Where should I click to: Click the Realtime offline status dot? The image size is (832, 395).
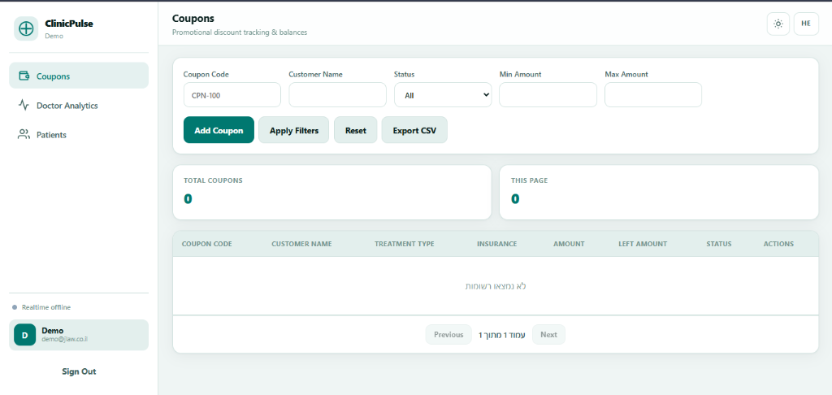15,307
